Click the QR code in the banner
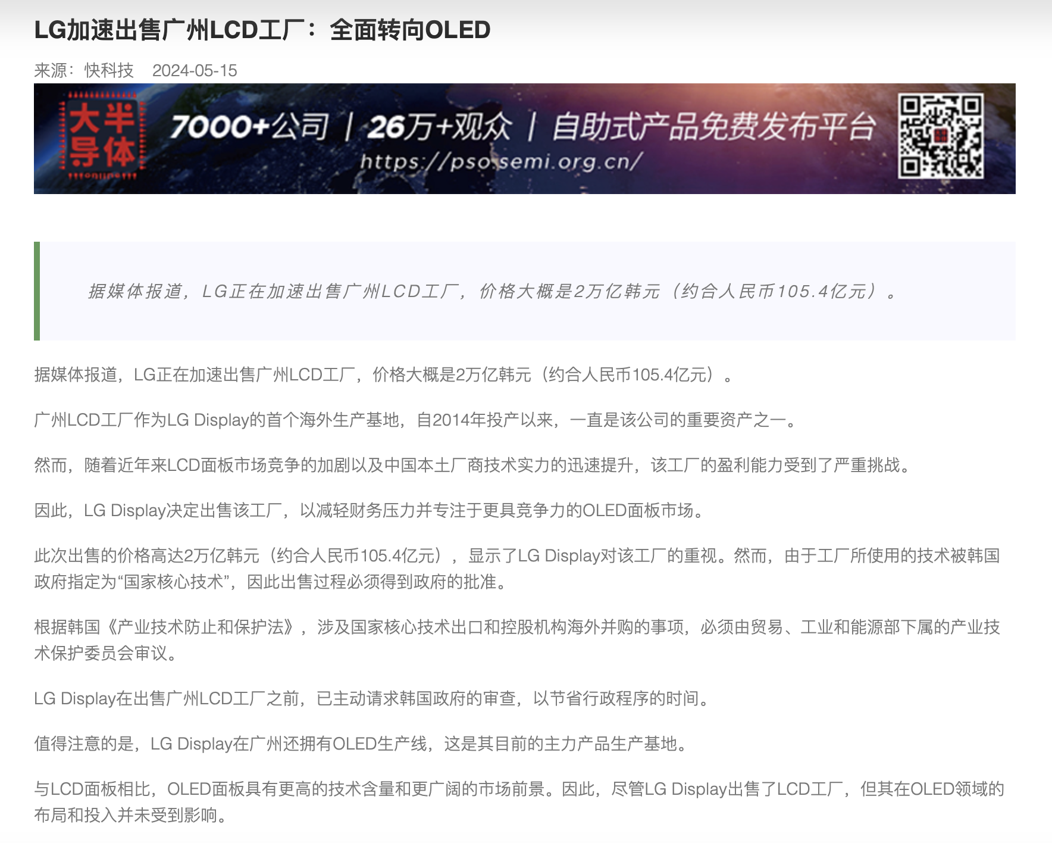 coord(940,136)
